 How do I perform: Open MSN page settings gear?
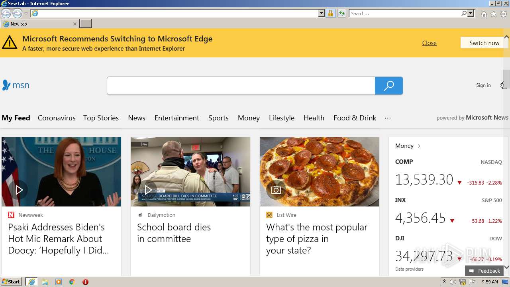[504, 85]
